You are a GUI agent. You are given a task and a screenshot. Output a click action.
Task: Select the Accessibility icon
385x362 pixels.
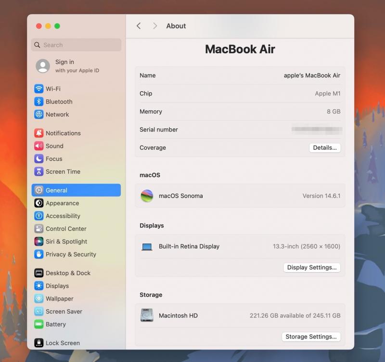click(39, 216)
